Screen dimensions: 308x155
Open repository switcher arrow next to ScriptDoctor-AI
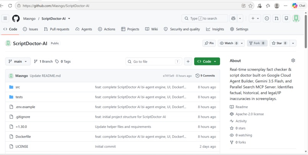(x=69, y=19)
